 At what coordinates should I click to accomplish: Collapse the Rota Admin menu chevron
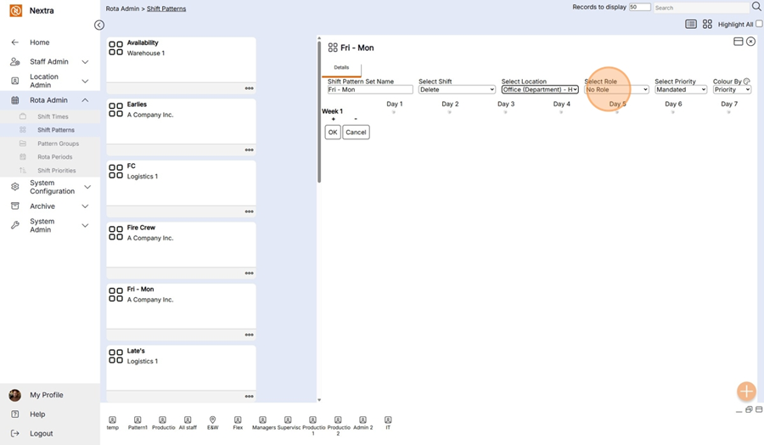coord(85,100)
